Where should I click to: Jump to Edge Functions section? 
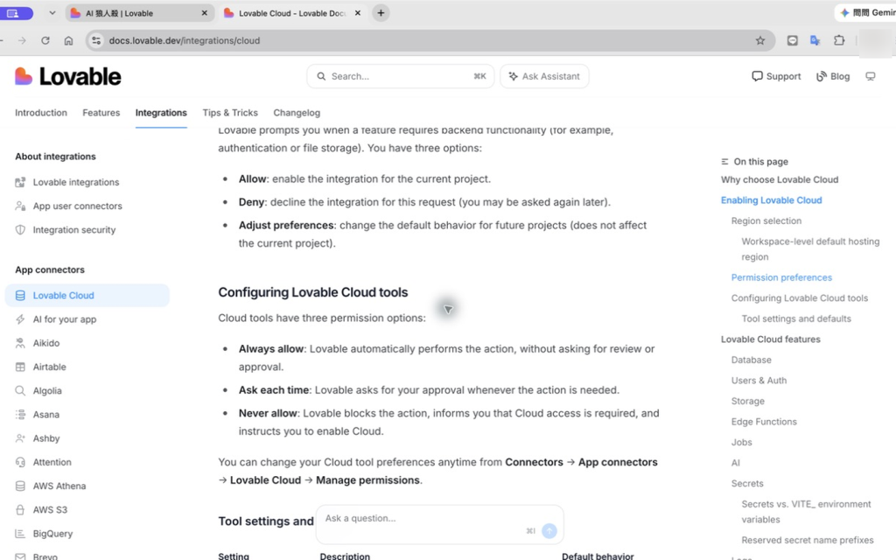pos(764,421)
